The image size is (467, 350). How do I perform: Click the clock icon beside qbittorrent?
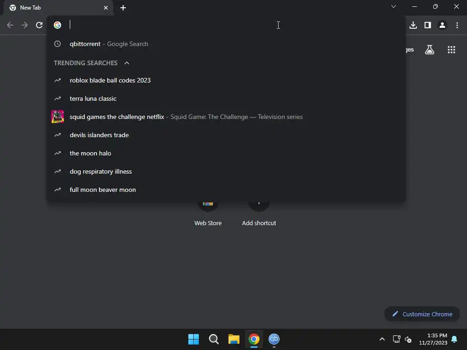(x=57, y=44)
